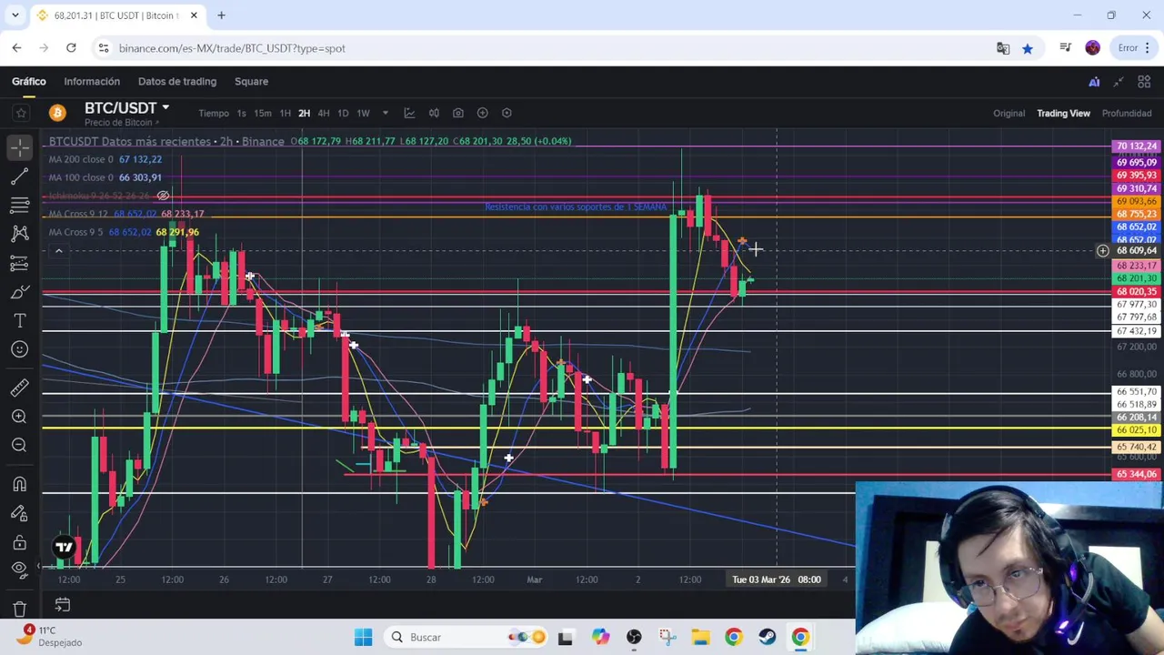Select the MA Cross 9 5 legend
This screenshot has width=1164, height=655.
pos(124,232)
